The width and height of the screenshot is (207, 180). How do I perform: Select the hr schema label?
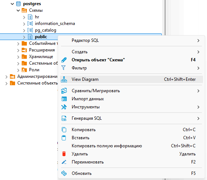(x=37, y=17)
